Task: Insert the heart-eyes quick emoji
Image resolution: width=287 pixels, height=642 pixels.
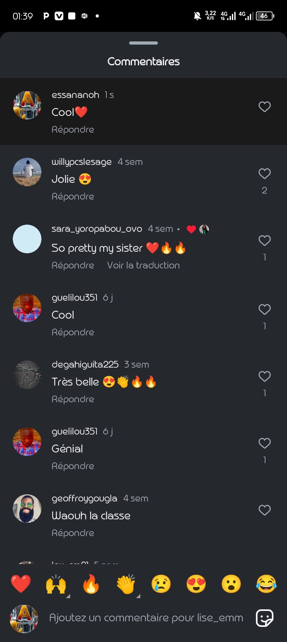Action: tap(196, 584)
